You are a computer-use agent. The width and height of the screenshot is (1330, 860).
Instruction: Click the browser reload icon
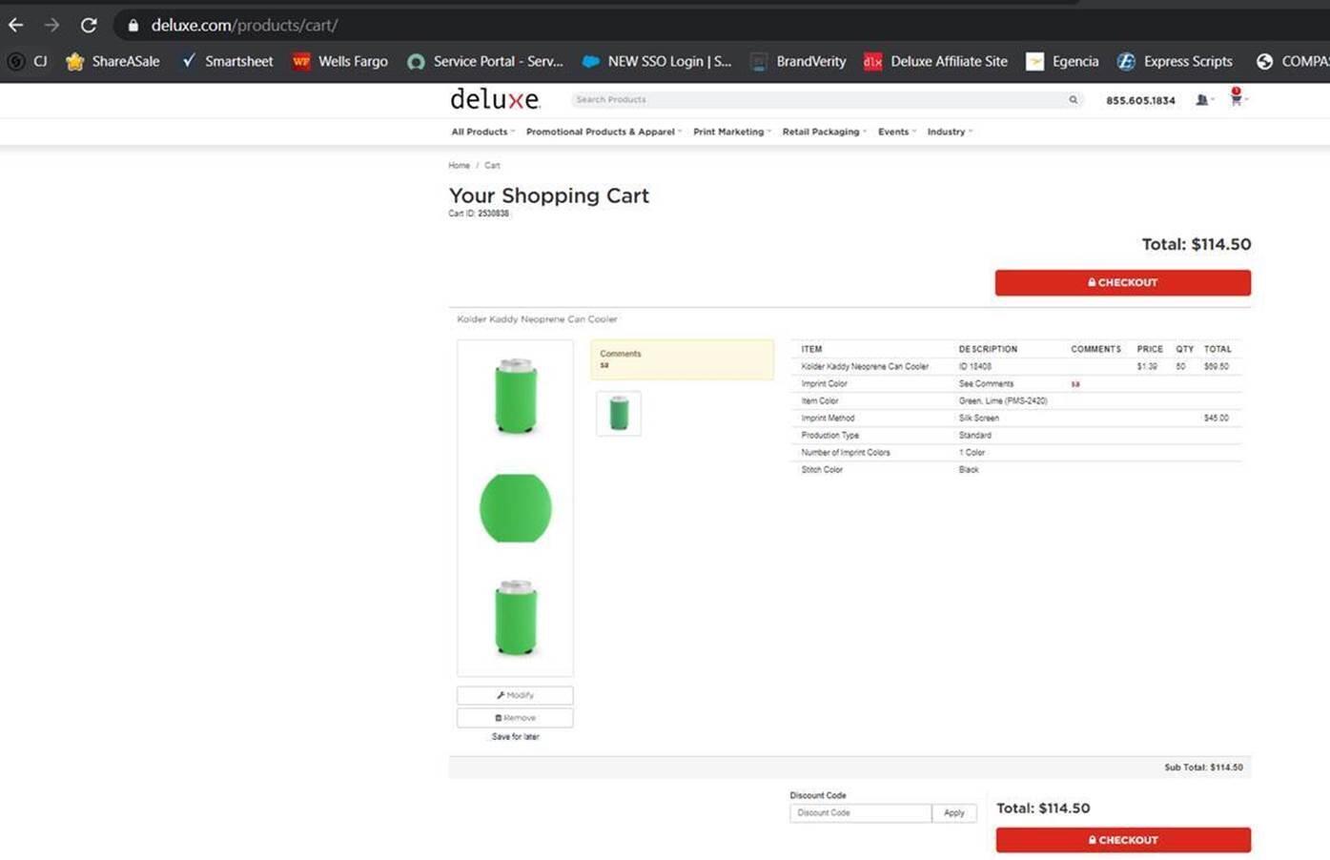tap(89, 25)
